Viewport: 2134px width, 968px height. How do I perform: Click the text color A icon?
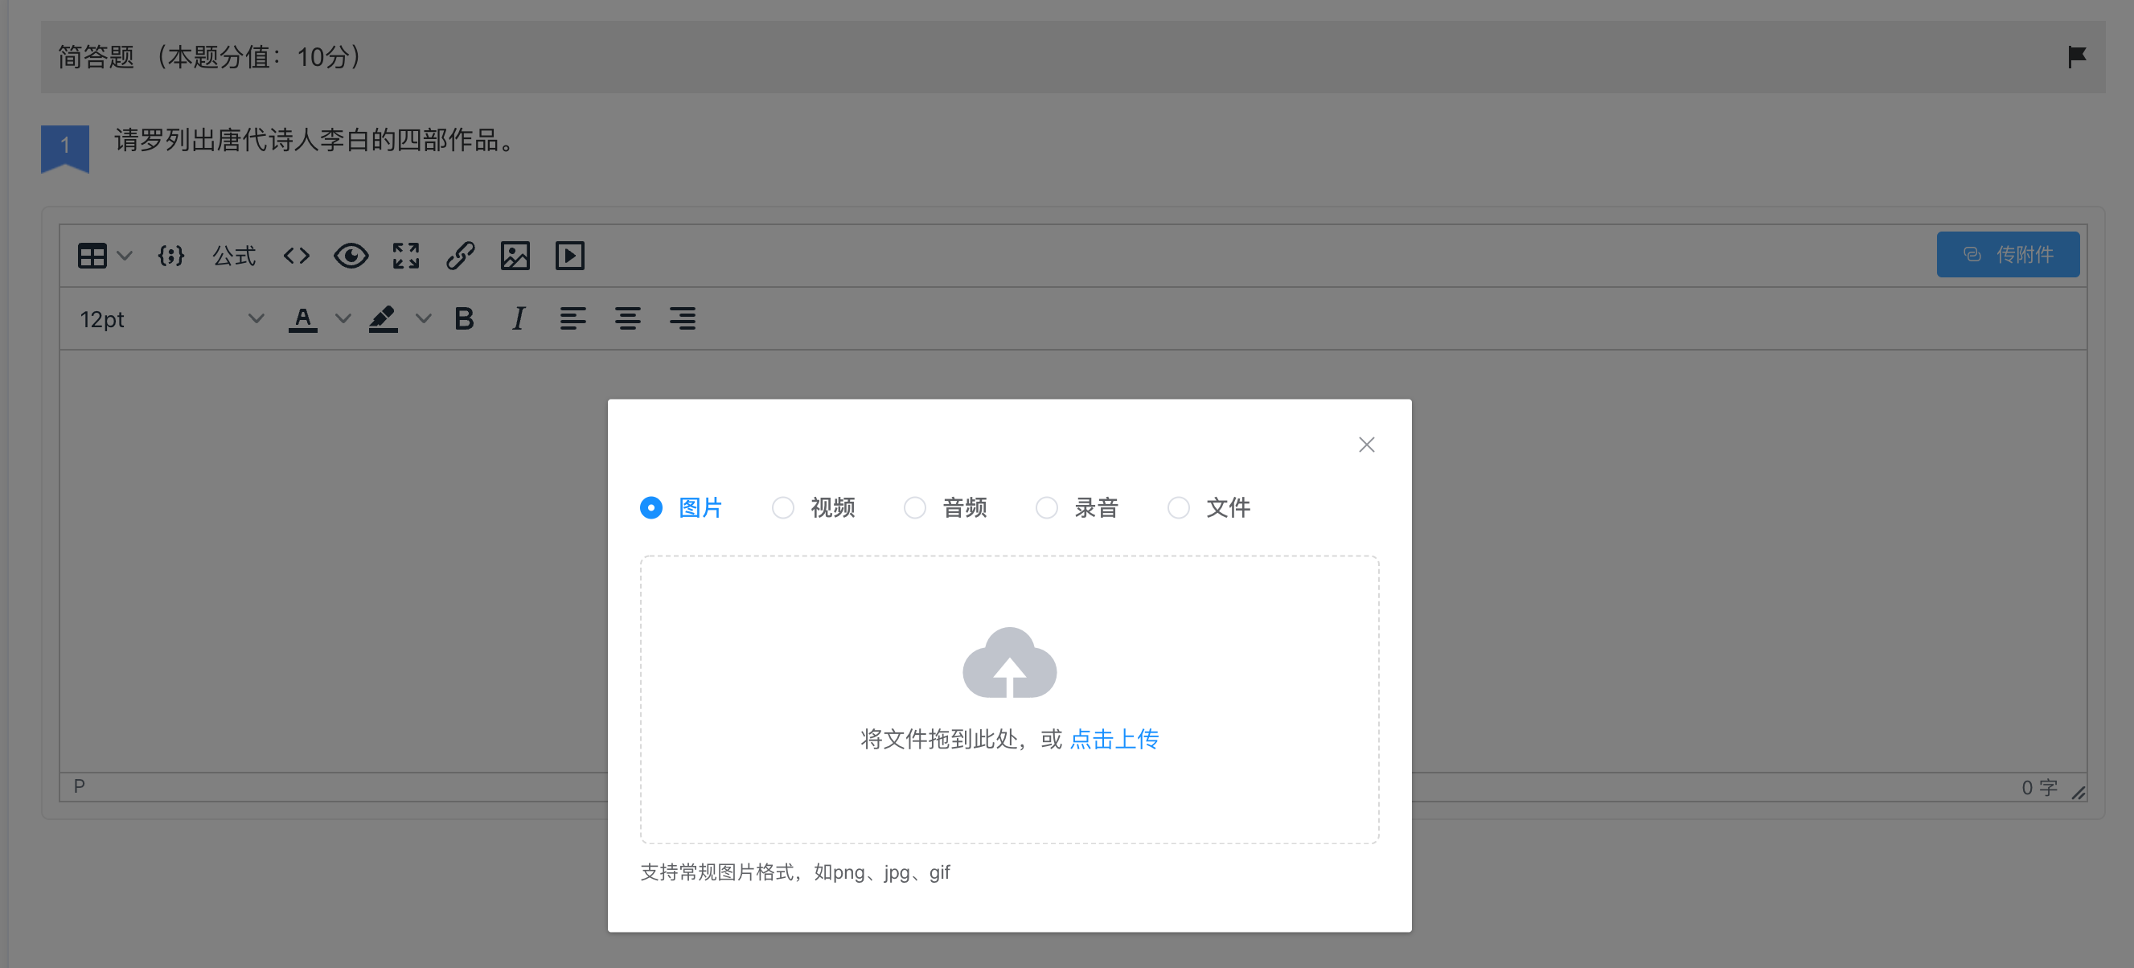(303, 319)
